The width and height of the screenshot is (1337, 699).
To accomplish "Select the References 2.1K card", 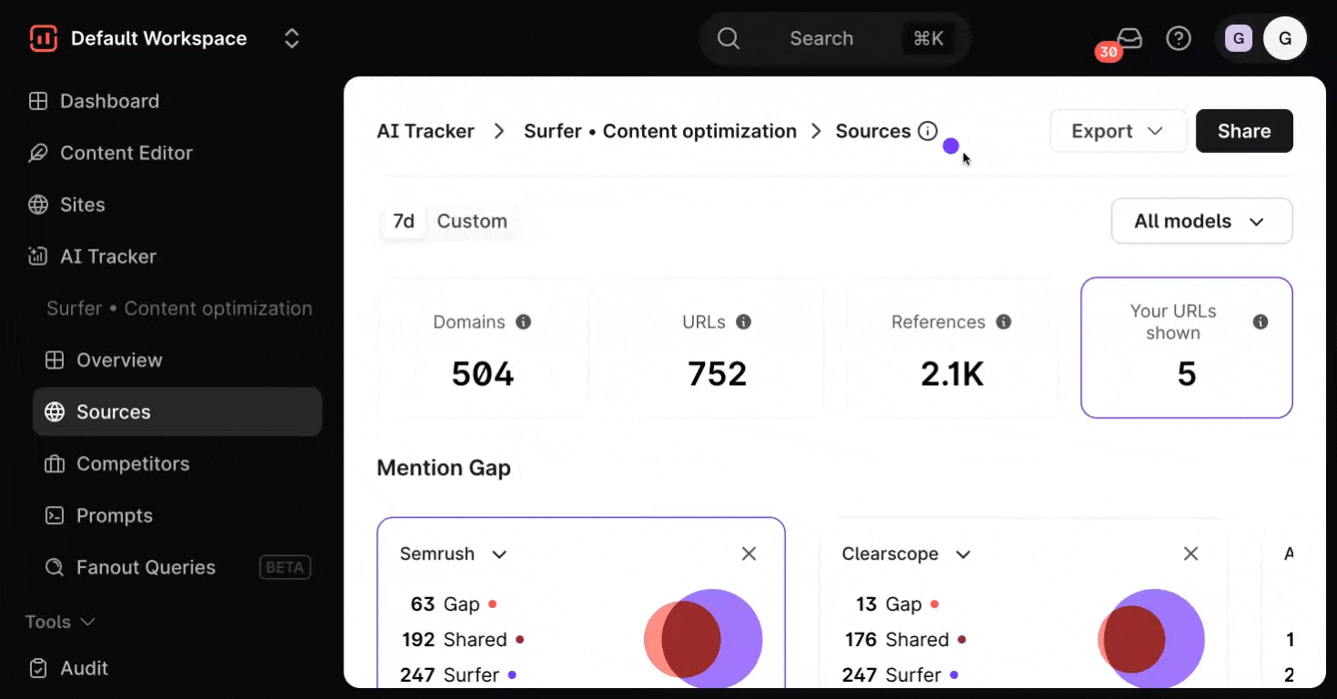I will click(x=952, y=348).
